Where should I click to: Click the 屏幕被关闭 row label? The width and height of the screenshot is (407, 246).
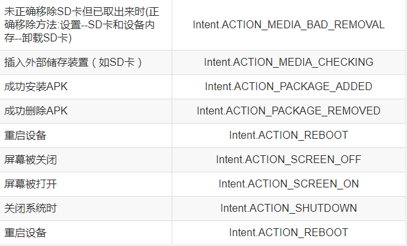pos(30,160)
